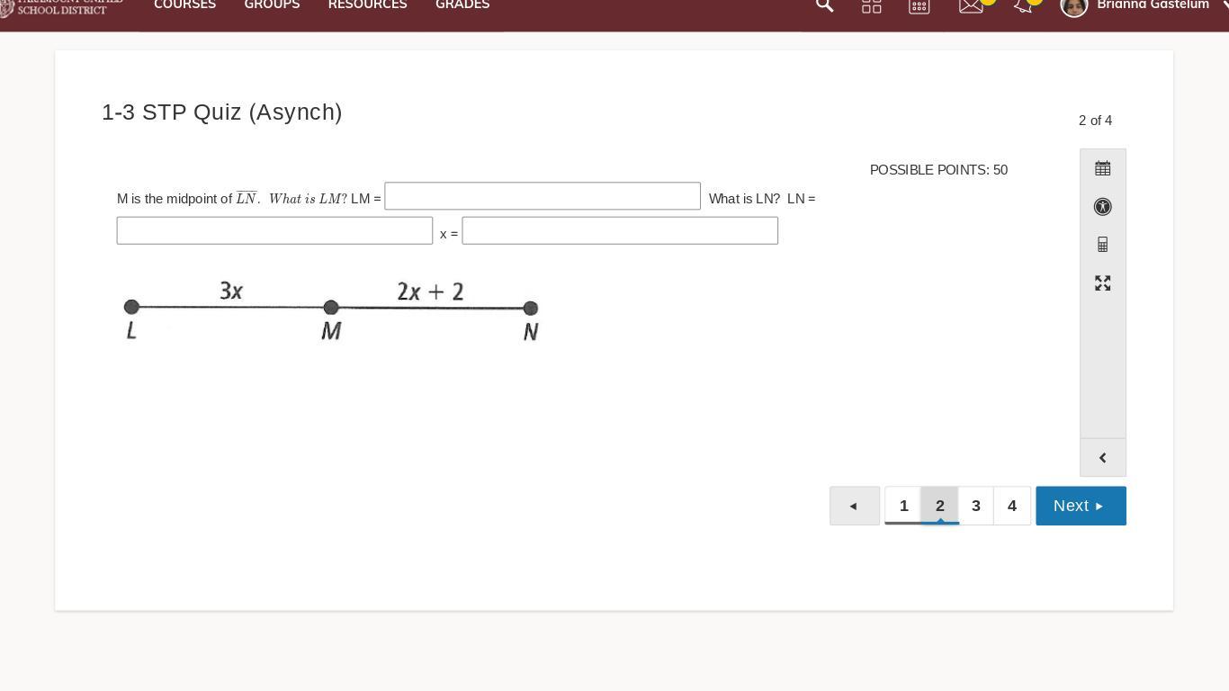Open the quiz table tool icon
This screenshot has height=691, width=1229.
(1103, 168)
